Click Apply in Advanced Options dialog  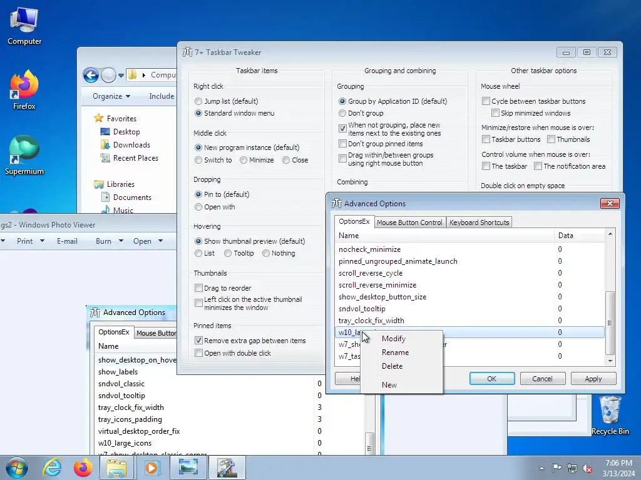click(x=593, y=379)
